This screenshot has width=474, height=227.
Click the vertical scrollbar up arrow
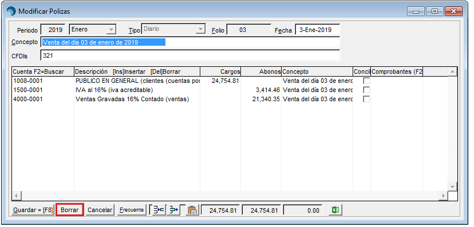tap(452, 72)
